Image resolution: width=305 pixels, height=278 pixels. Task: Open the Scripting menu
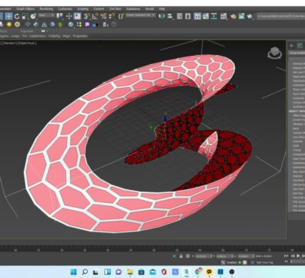(x=83, y=8)
